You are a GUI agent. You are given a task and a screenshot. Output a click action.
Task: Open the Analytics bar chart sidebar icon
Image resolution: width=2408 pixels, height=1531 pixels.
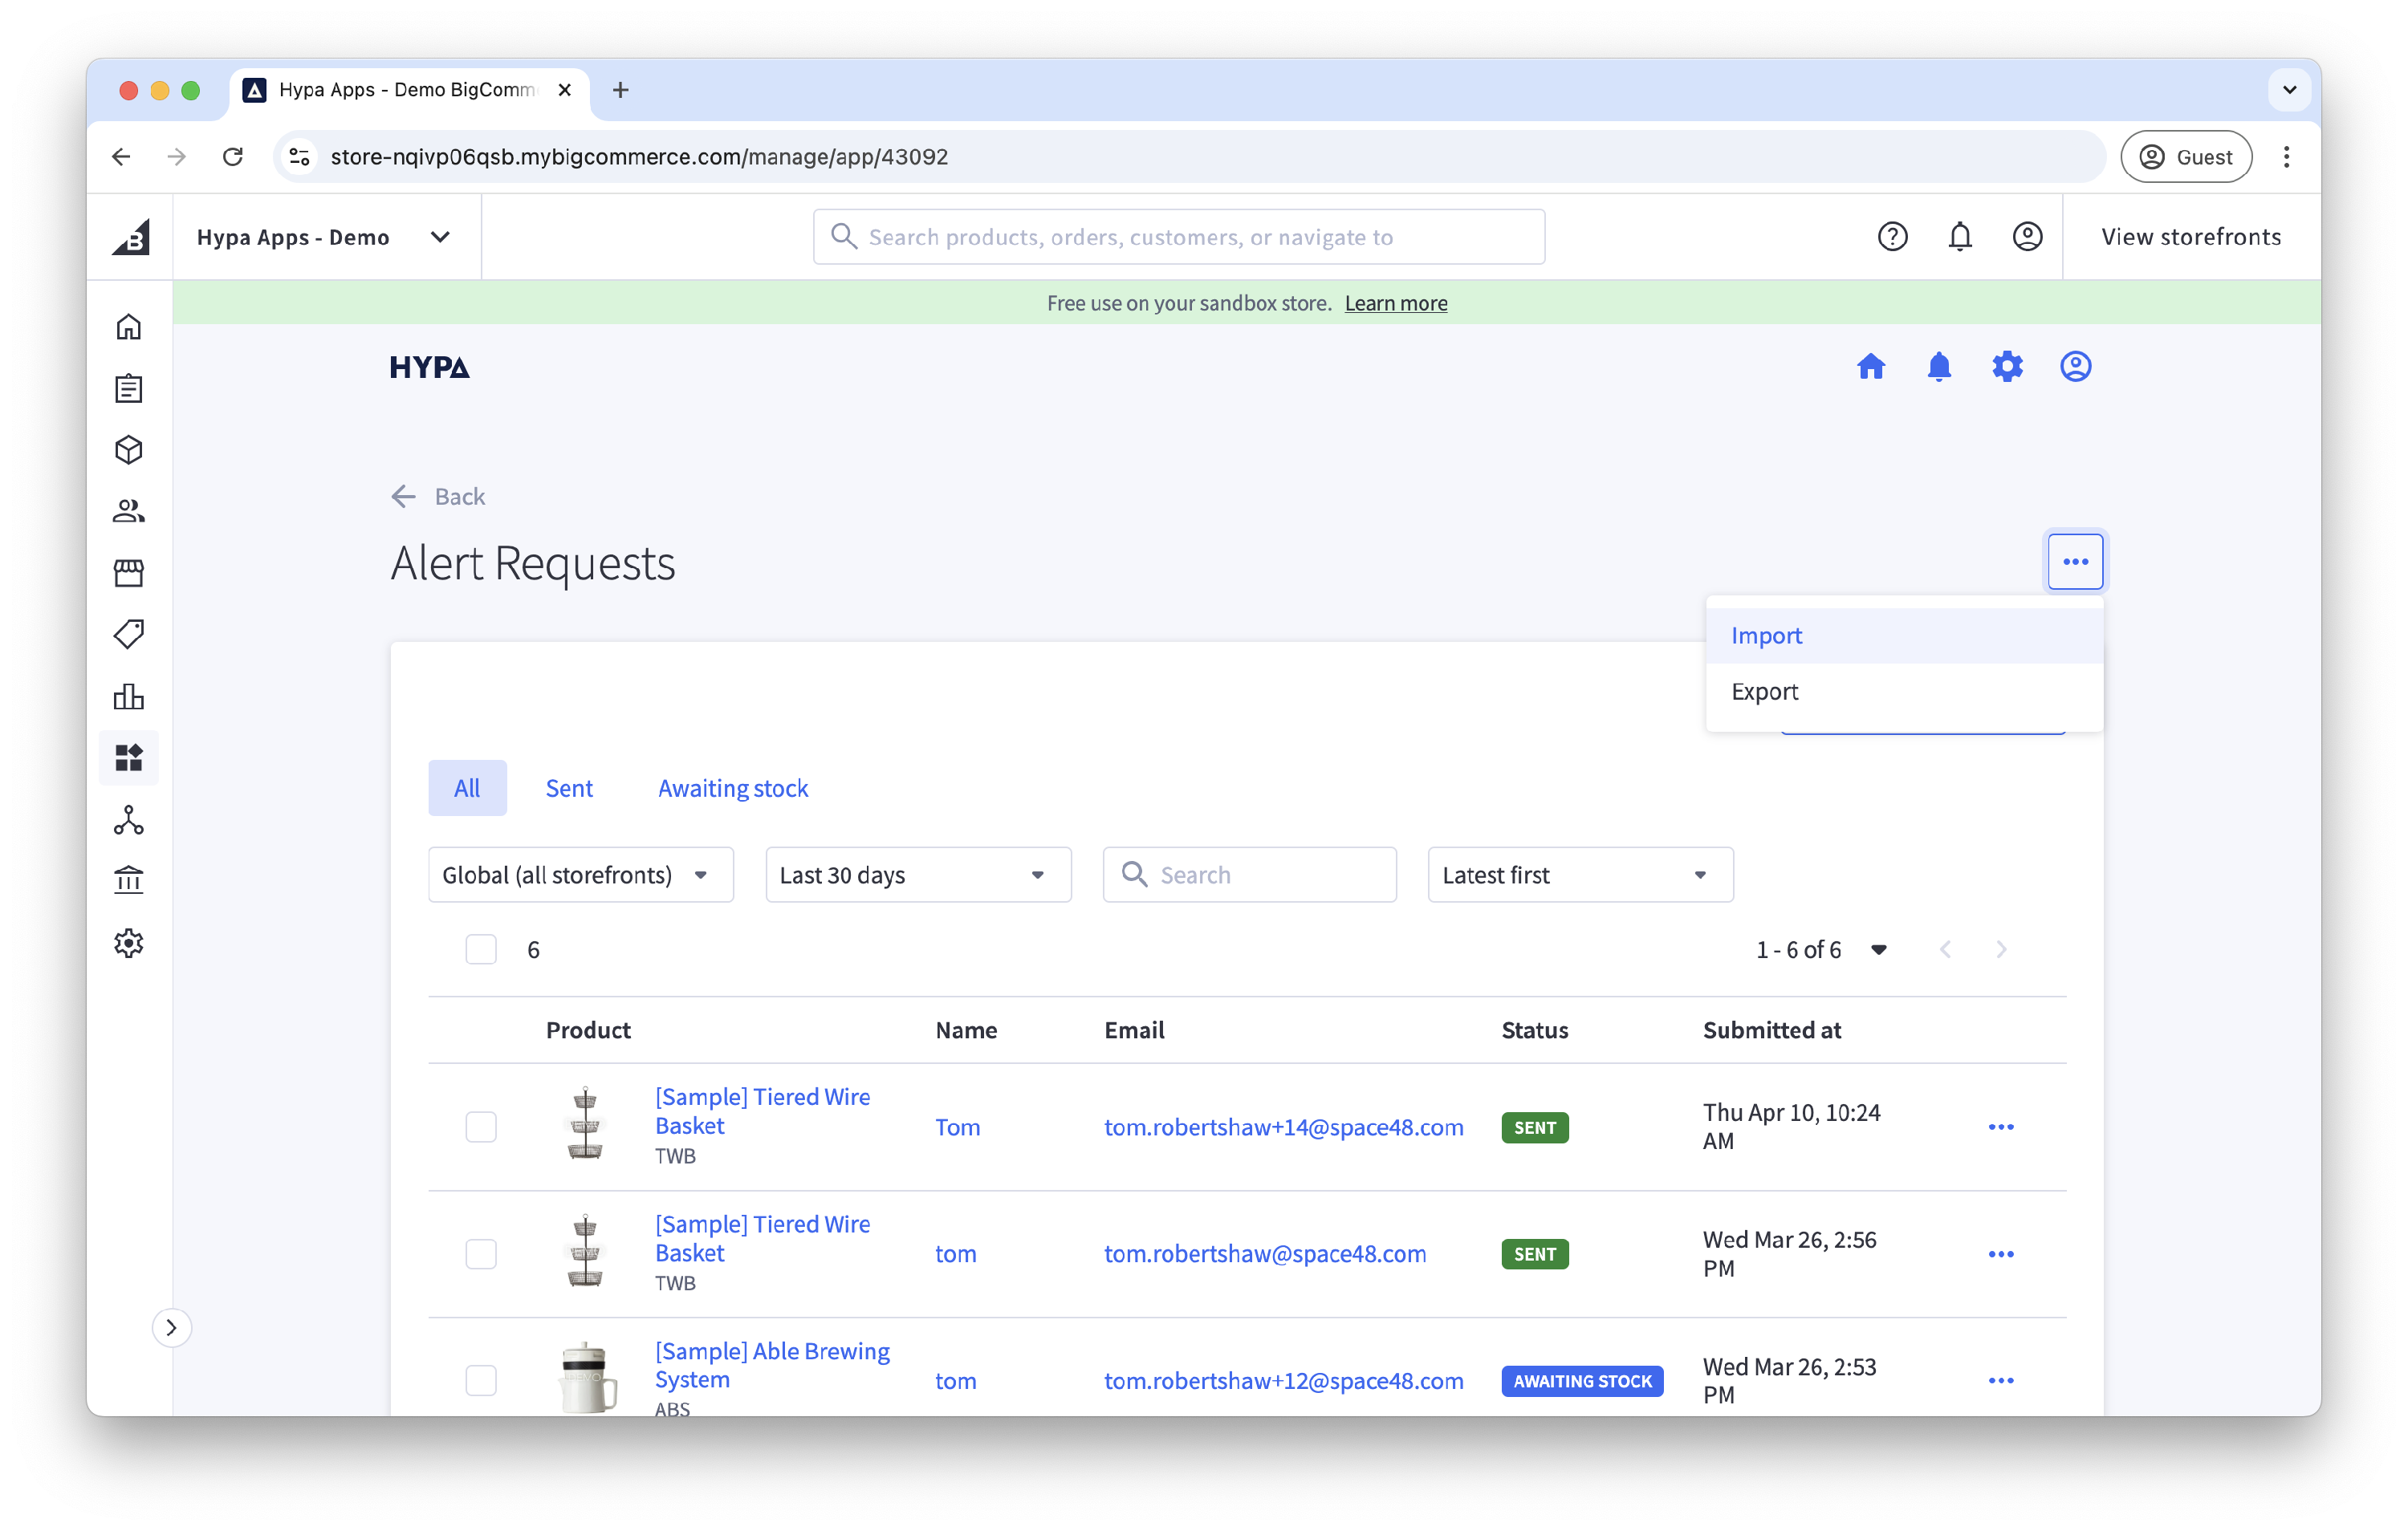129,696
